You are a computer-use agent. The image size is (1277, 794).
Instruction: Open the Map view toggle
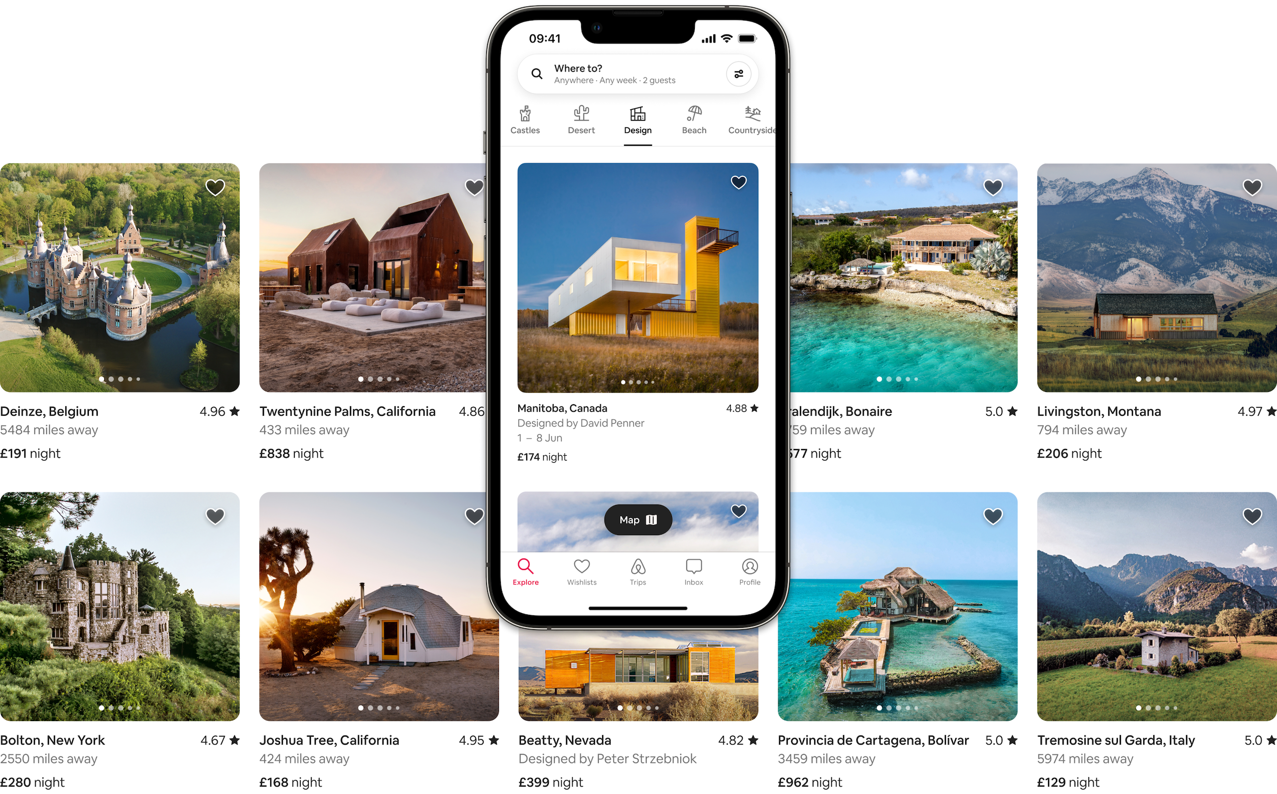click(637, 519)
